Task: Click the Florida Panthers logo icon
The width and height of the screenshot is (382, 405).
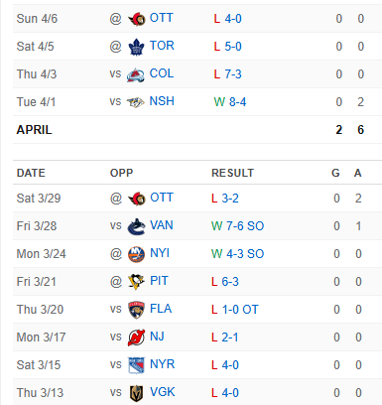Action: (x=136, y=310)
